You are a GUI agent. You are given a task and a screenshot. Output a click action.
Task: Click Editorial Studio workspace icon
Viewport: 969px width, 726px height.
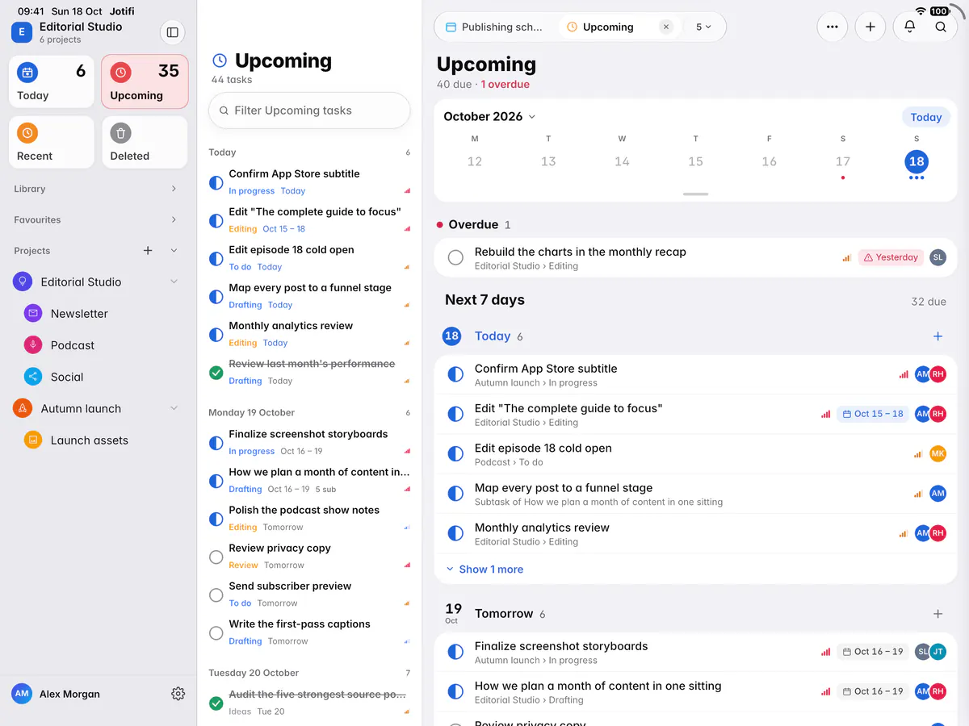(x=21, y=32)
